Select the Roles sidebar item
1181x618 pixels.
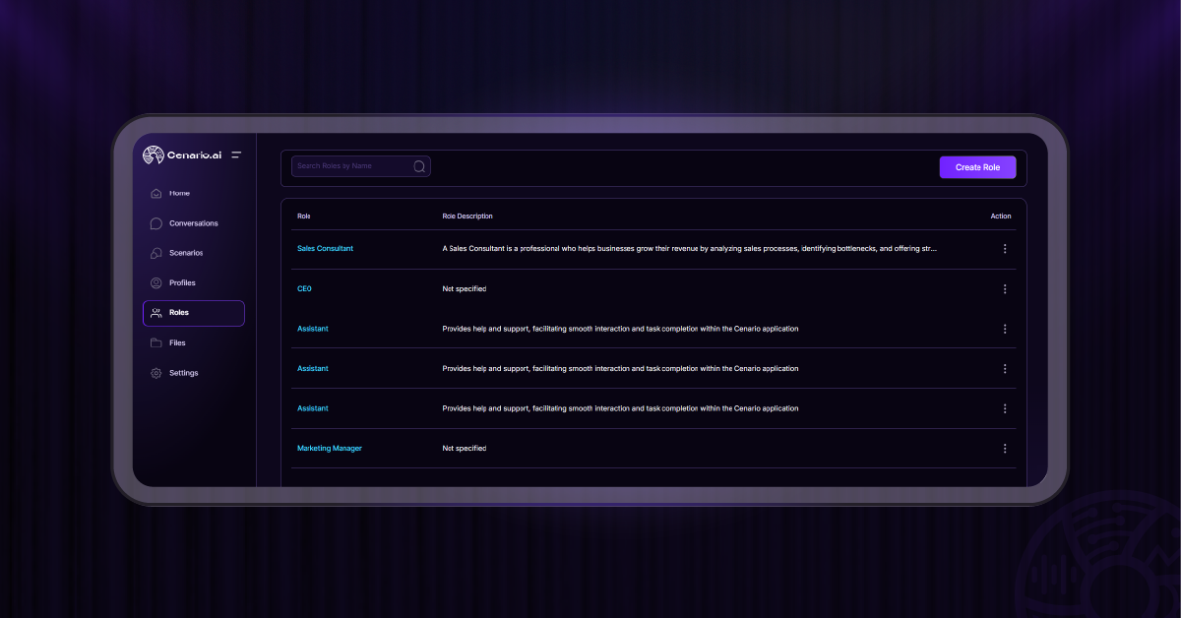[194, 313]
